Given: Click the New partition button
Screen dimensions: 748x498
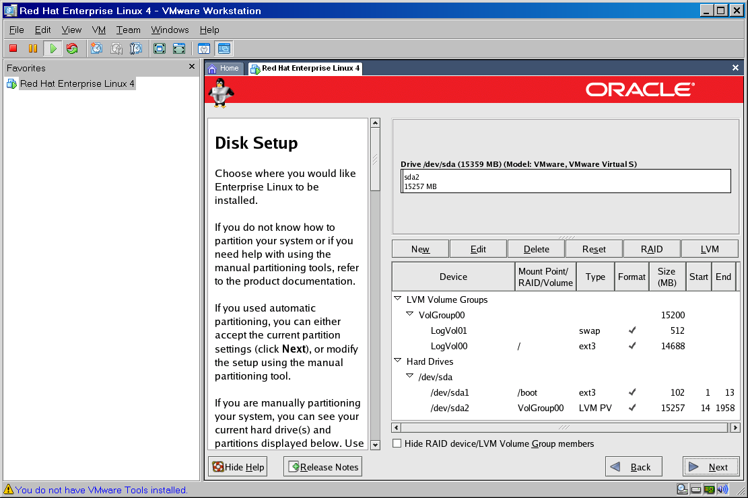Looking at the screenshot, I should [420, 249].
